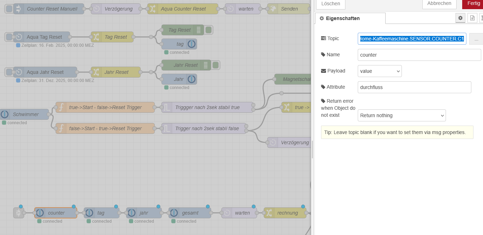483x235 pixels.
Task: Click into the Attribute input field
Action: 414,87
